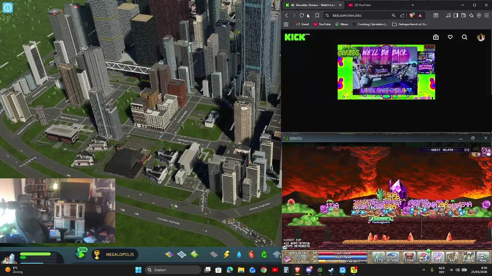Image resolution: width=492 pixels, height=276 pixels.
Task: Toggle AUTO mode in IdleOn
Action: coord(378,257)
